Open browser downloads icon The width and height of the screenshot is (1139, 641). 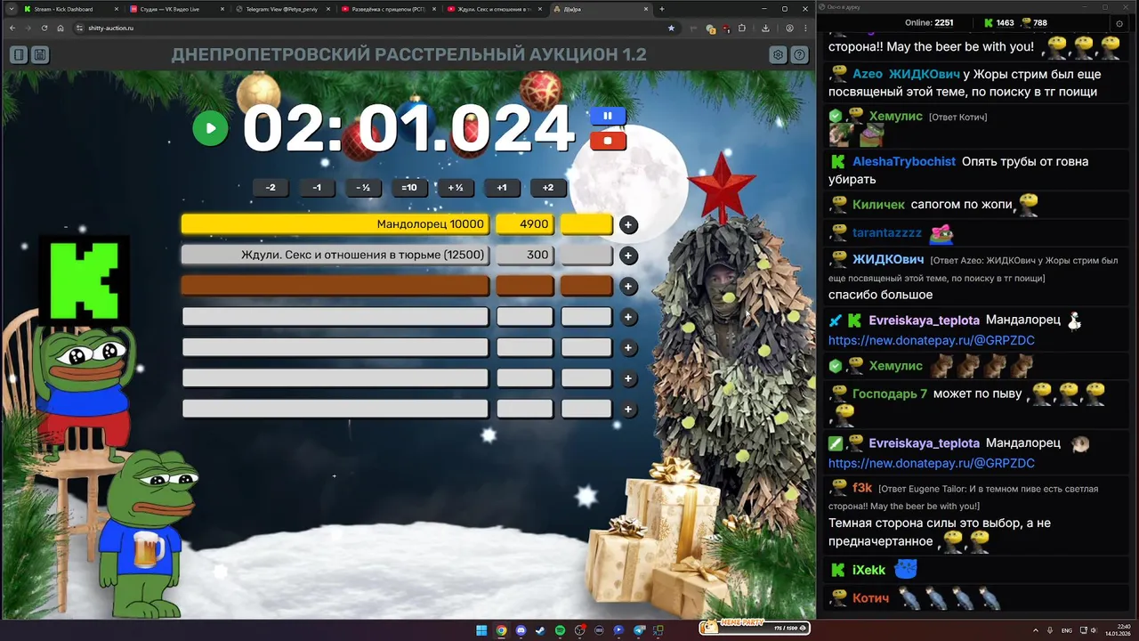point(765,28)
